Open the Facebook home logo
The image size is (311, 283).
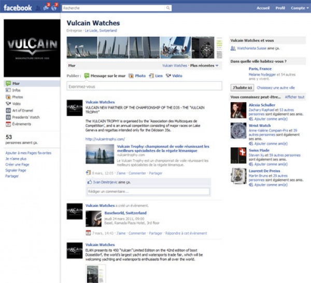[18, 8]
